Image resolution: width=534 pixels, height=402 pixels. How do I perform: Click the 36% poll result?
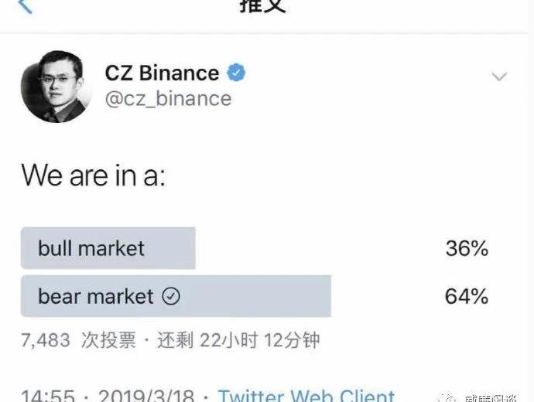(x=467, y=248)
